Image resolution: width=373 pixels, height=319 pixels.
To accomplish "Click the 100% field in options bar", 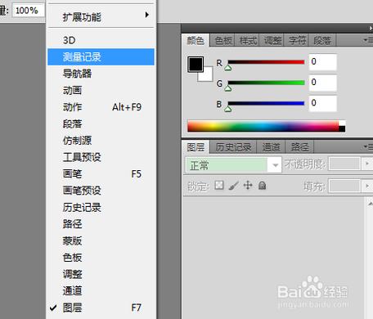I will click(29, 11).
